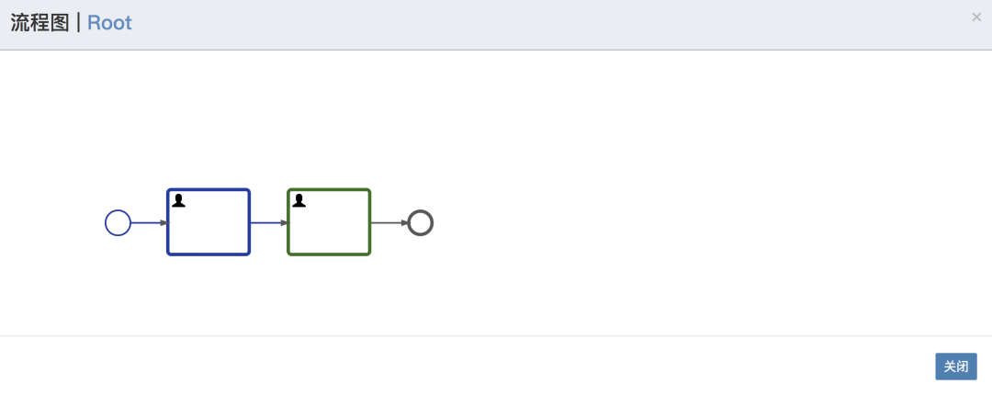
Task: Open the Root link in header
Action: [x=109, y=23]
